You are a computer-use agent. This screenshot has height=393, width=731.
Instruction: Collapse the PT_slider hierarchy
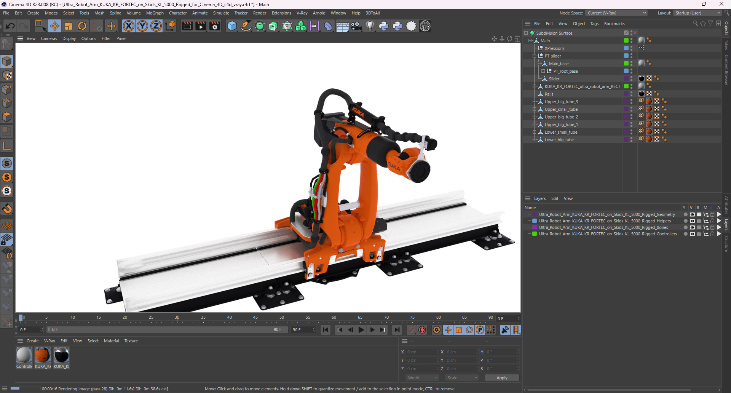pyautogui.click(x=535, y=56)
